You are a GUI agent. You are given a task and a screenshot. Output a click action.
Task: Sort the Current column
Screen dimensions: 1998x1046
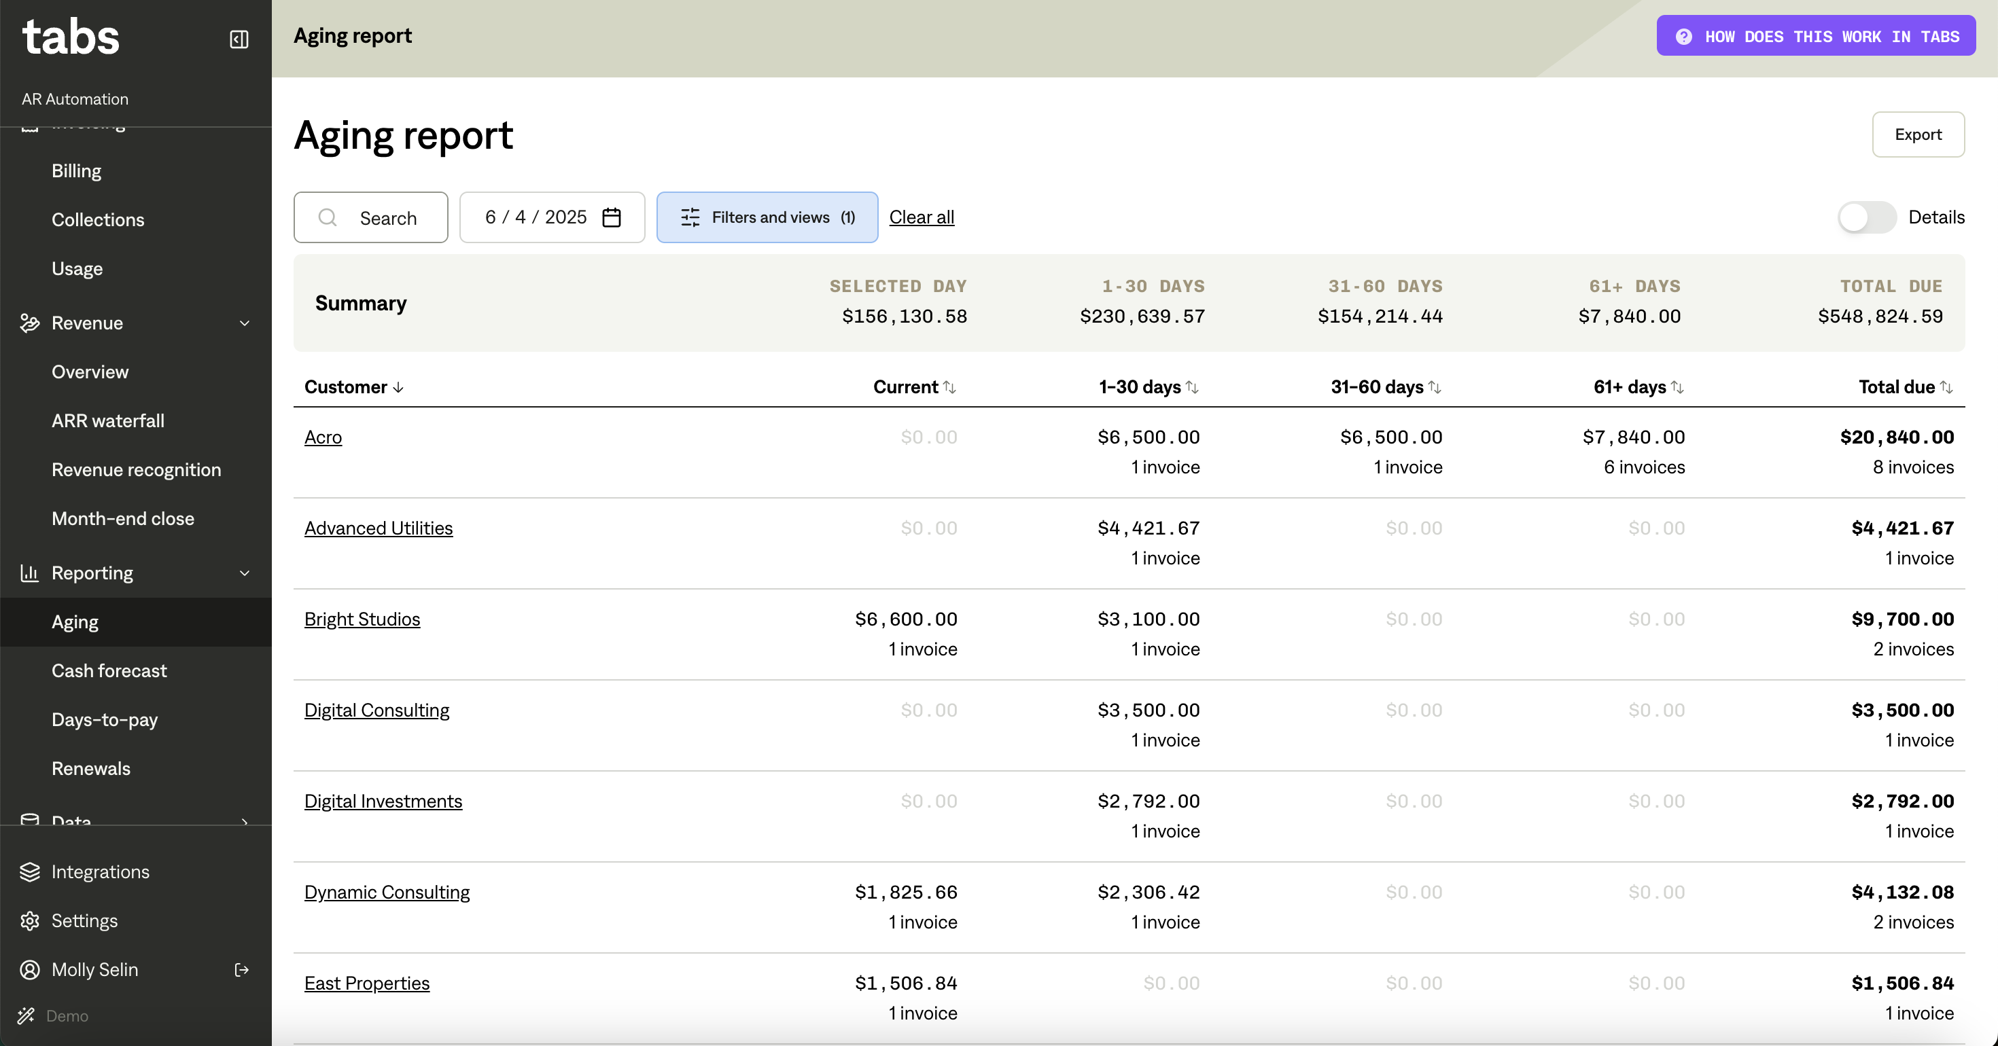pyautogui.click(x=949, y=387)
